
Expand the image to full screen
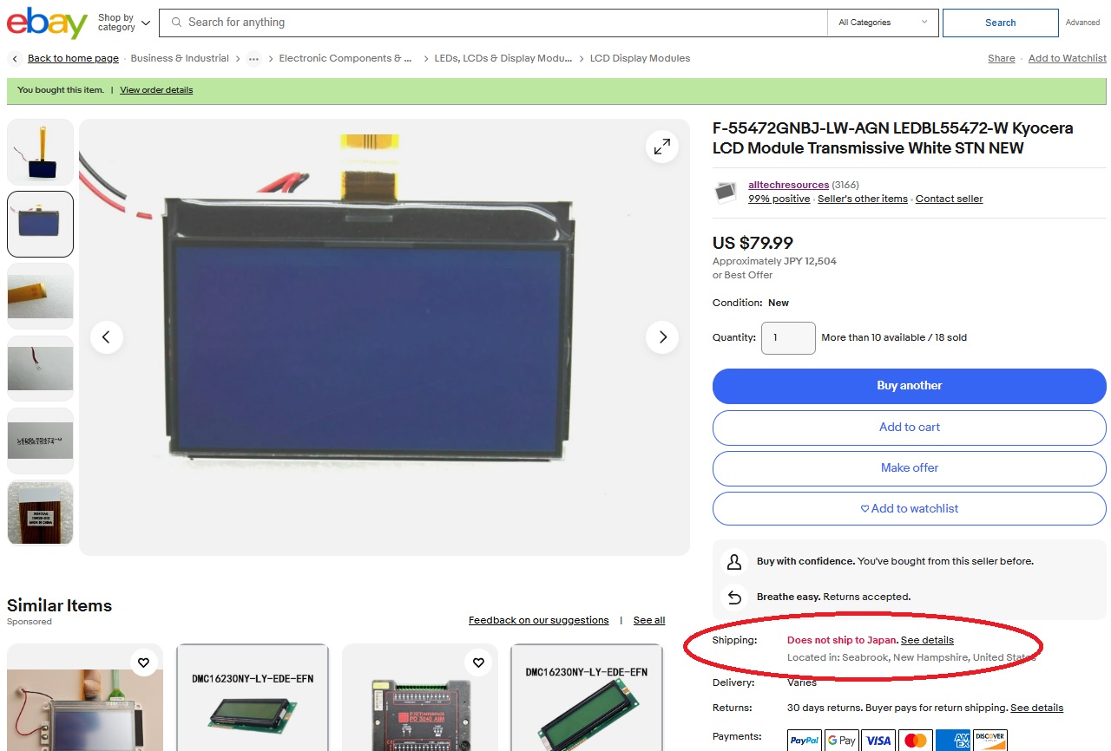[x=662, y=147]
